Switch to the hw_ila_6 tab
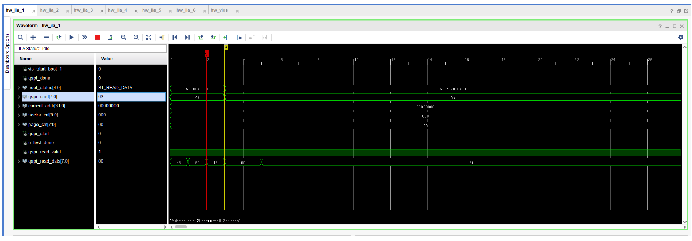Viewport: 692px width, 241px height. (186, 10)
